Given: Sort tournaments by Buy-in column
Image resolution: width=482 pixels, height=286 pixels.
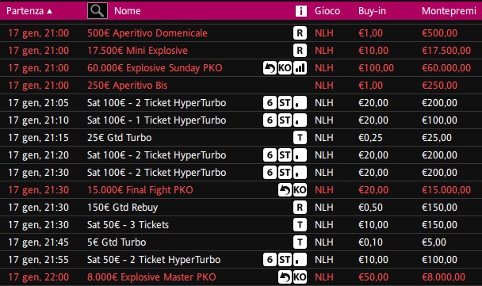Looking at the screenshot, I should tap(372, 11).
